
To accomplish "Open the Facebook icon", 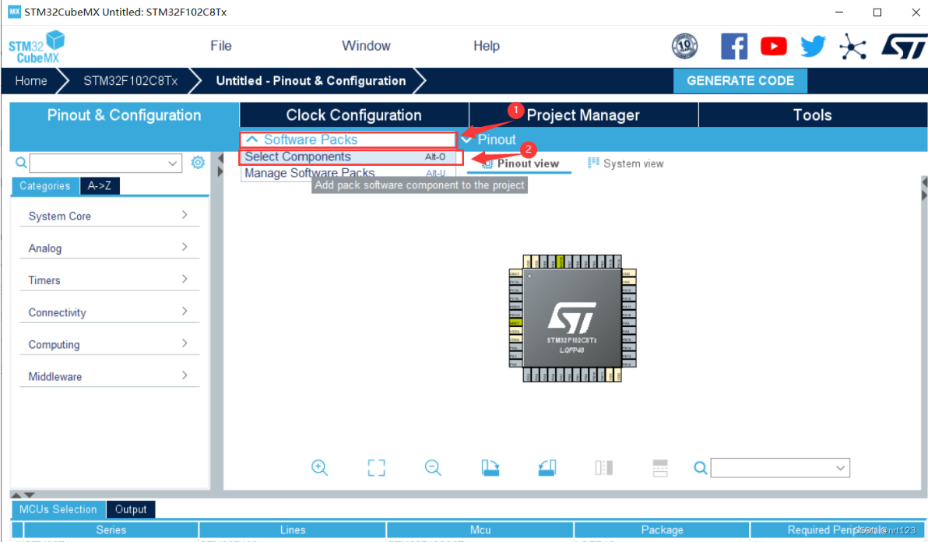I will [x=734, y=46].
